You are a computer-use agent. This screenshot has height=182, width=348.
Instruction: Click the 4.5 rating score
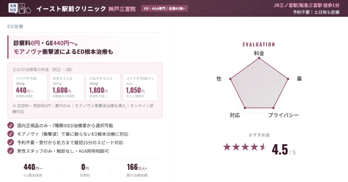click(280, 149)
